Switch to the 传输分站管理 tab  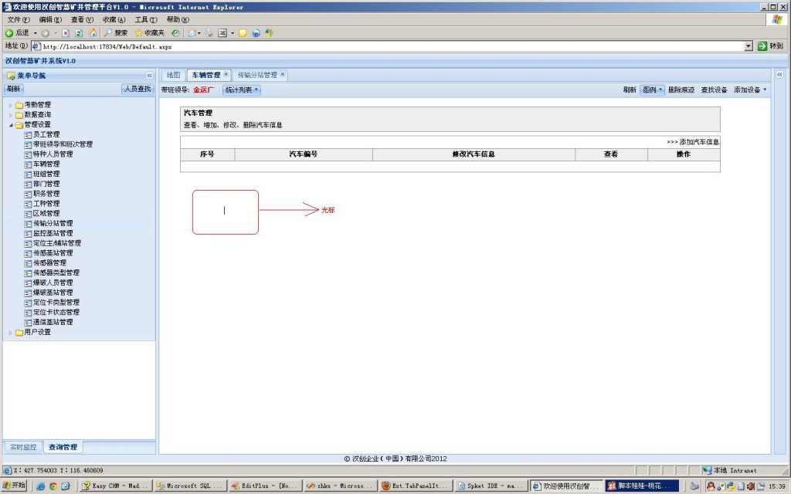click(257, 75)
